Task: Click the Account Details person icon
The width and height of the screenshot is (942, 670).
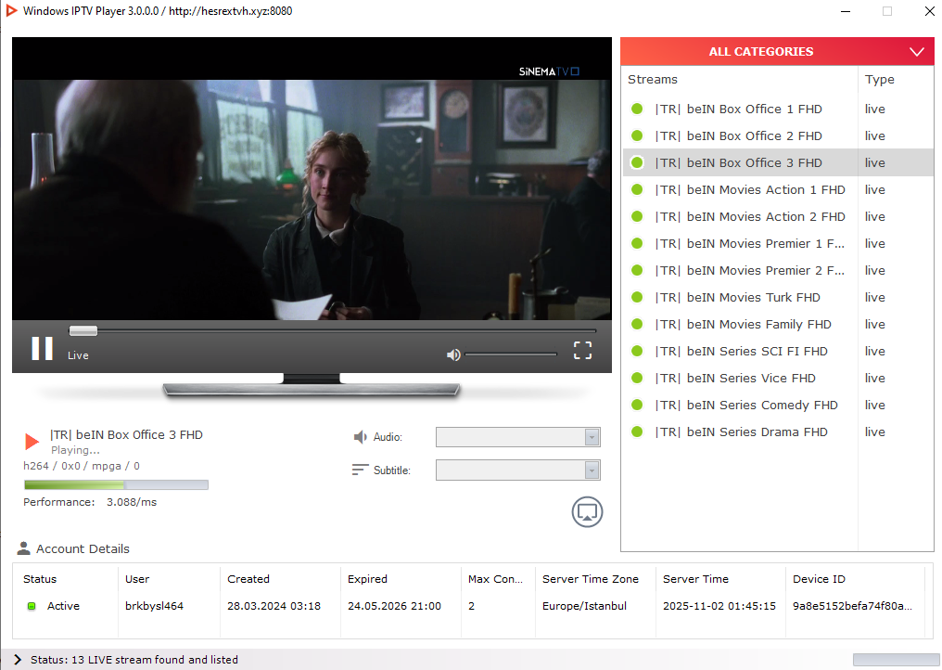Action: [x=24, y=548]
